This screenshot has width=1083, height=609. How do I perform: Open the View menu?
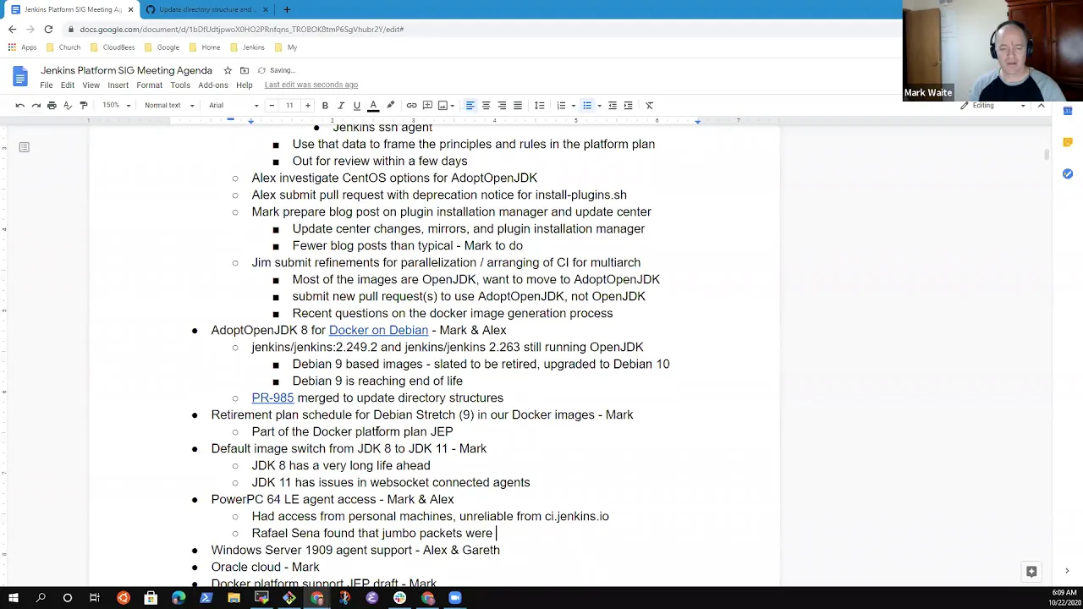tap(91, 85)
